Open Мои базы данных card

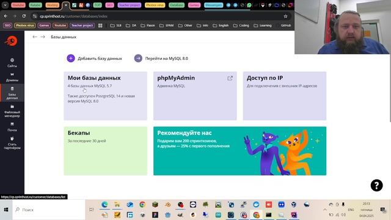[x=106, y=96]
